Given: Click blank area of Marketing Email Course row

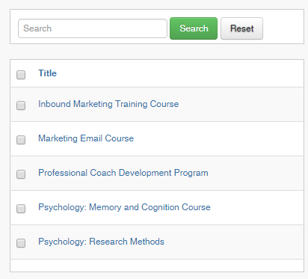Looking at the screenshot, I should [218, 138].
